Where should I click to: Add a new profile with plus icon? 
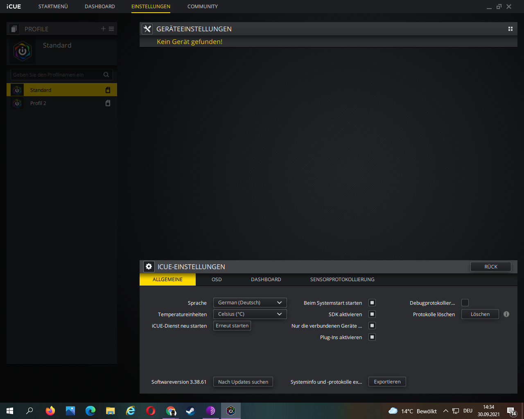click(x=103, y=29)
